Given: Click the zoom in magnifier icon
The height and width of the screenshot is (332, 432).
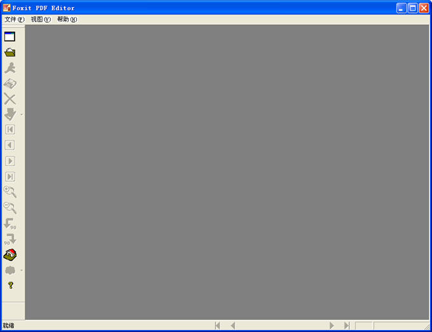Looking at the screenshot, I should [x=10, y=192].
